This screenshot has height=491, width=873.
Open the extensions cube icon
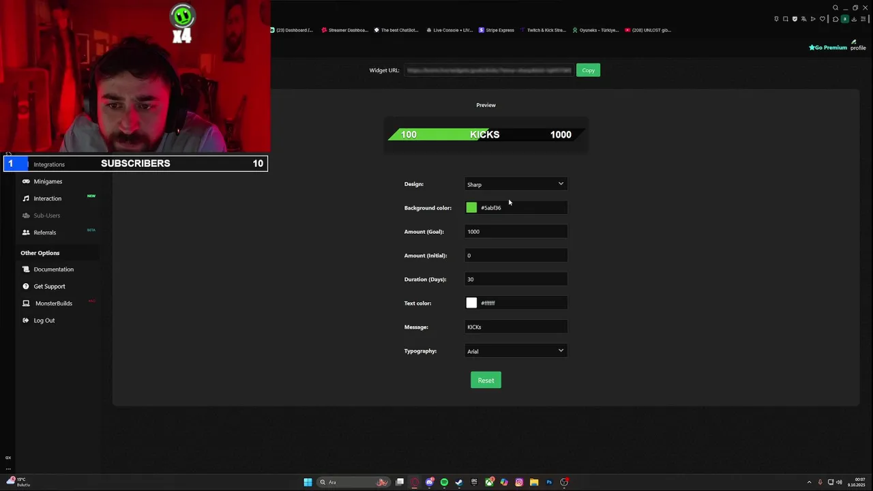835,19
